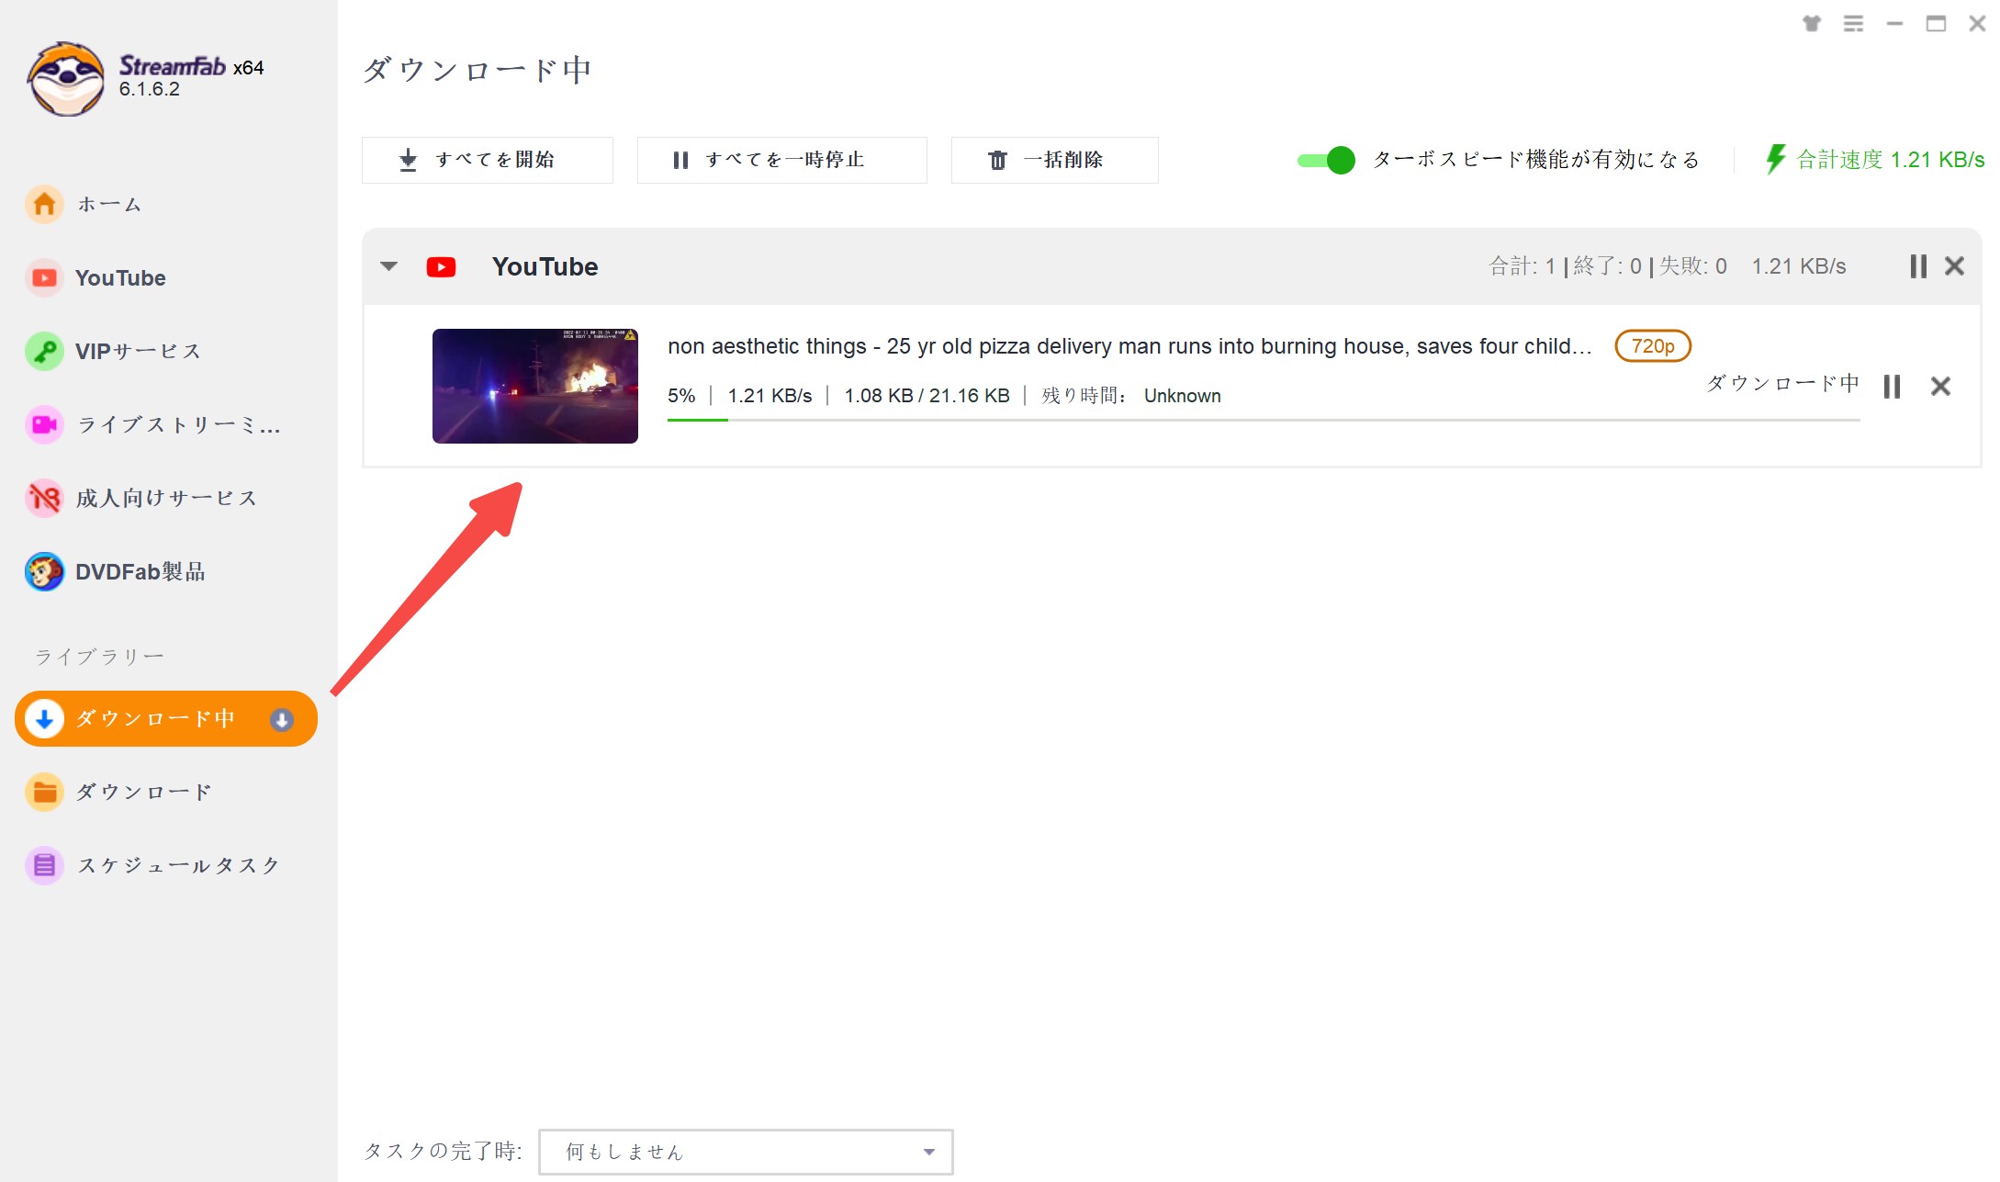Click the 720p quality badge
The image size is (2000, 1182).
point(1652,346)
